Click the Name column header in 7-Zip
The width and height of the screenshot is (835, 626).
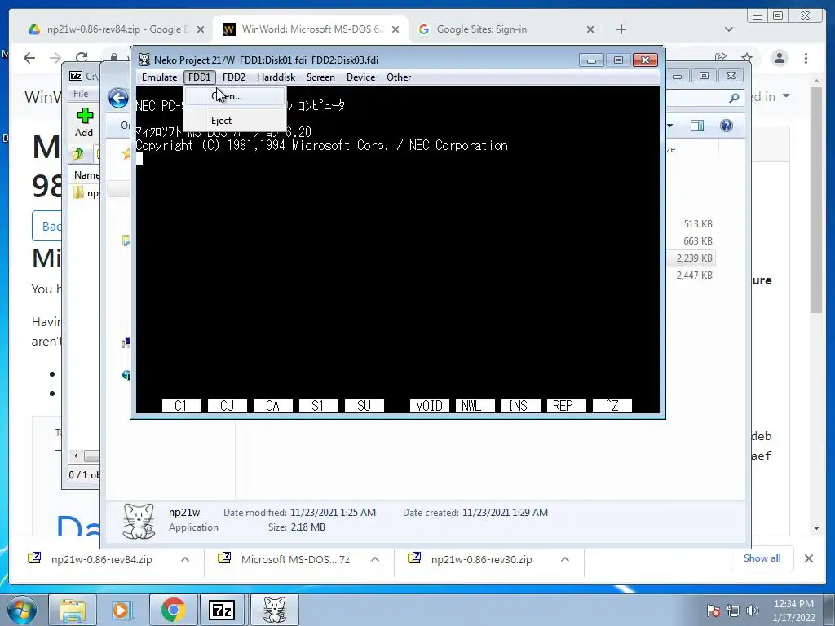pos(86,175)
